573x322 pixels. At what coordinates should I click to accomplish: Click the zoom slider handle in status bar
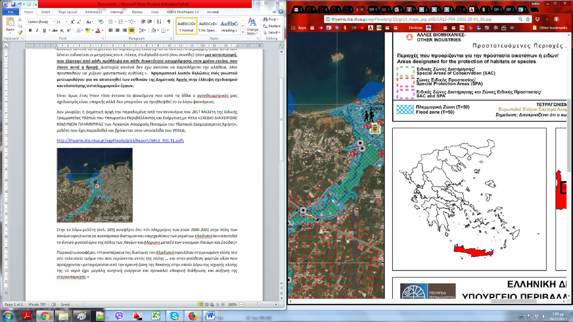(x=259, y=304)
